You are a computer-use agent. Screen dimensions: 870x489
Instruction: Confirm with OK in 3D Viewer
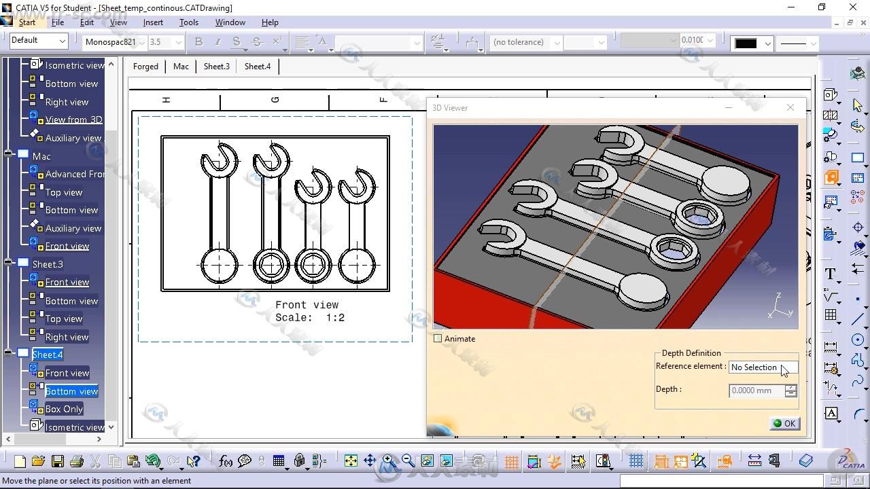(x=784, y=423)
